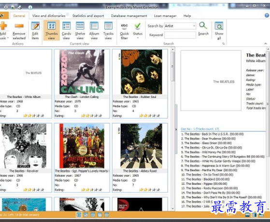
Task: Click large White Album cover in details
Action: pyautogui.click(x=211, y=81)
